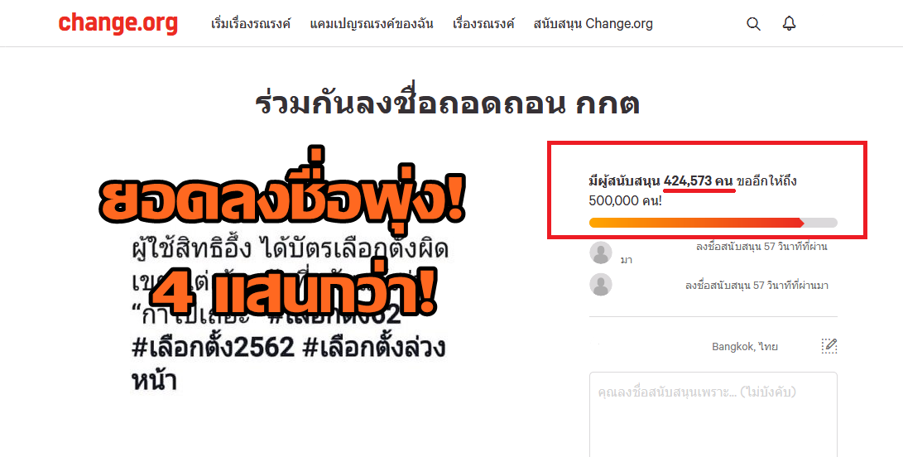Image resolution: width=903 pixels, height=457 pixels.
Task: Click the edit location pencil icon
Action: point(829,346)
